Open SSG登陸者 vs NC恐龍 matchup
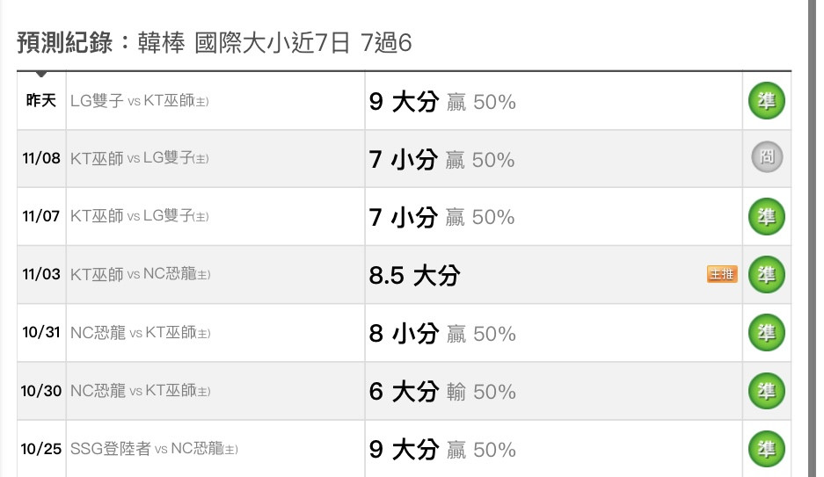This screenshot has width=824, height=477. tap(154, 449)
